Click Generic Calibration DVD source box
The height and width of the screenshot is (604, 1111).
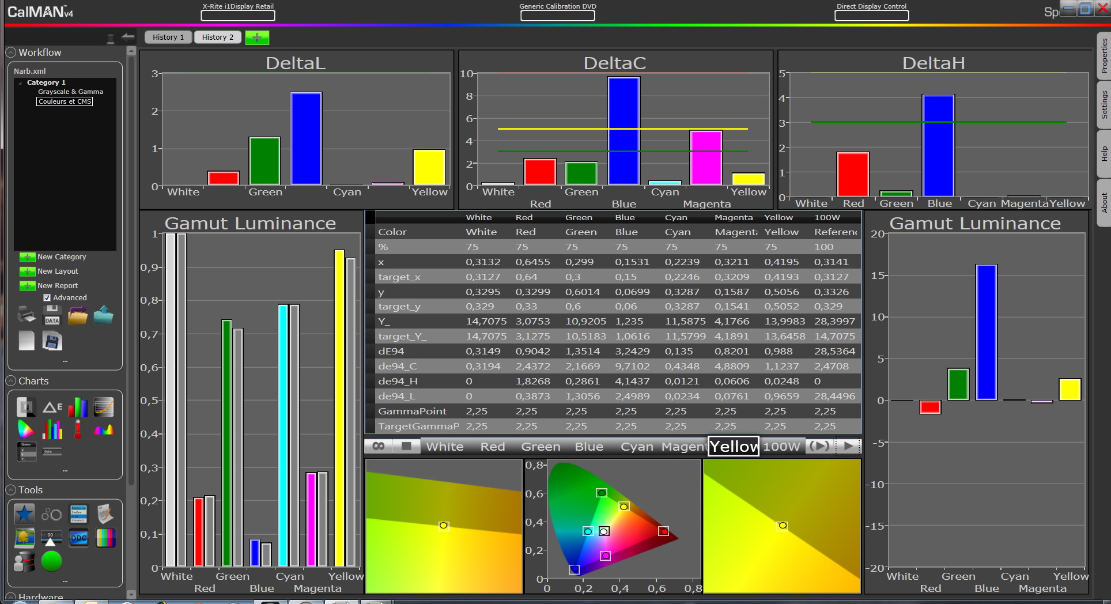[x=558, y=15]
